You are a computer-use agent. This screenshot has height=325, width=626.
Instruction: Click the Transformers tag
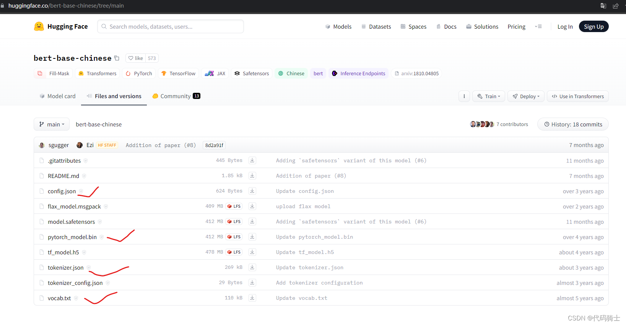[x=98, y=73]
